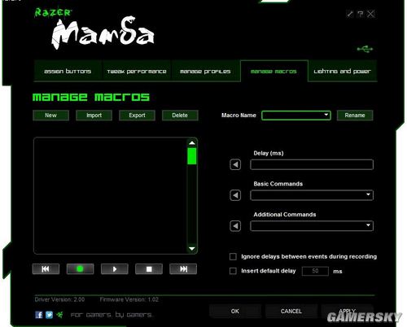The height and width of the screenshot is (327, 407).
Task: Click the Export macro button
Action: click(137, 116)
